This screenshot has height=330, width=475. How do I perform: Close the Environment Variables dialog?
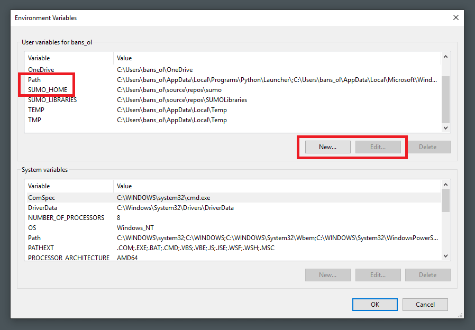[456, 17]
